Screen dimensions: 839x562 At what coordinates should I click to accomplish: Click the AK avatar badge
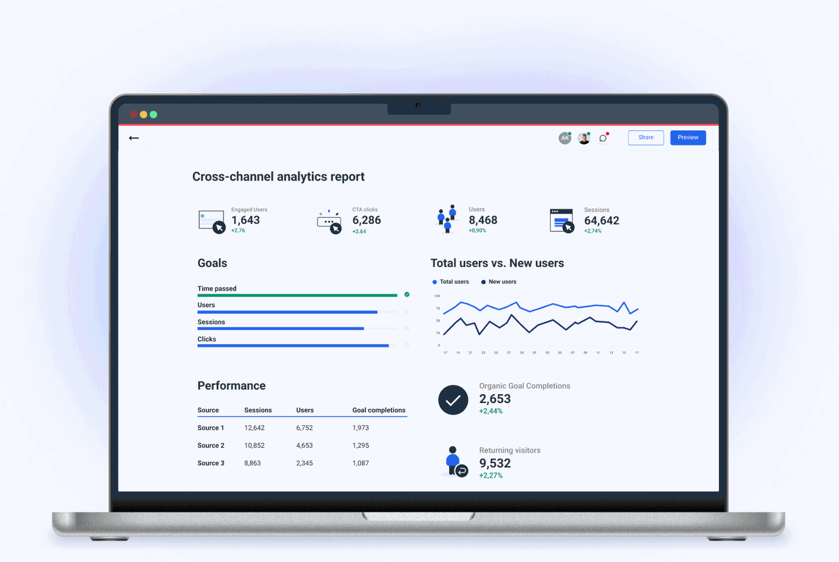pos(565,138)
